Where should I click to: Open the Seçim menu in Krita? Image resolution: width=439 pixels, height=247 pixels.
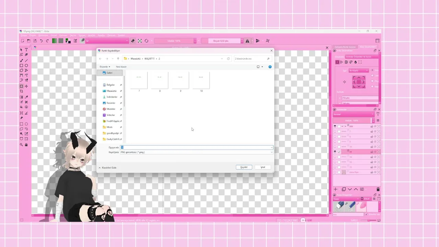(73, 35)
